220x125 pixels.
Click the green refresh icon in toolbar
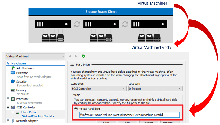[84, 56]
